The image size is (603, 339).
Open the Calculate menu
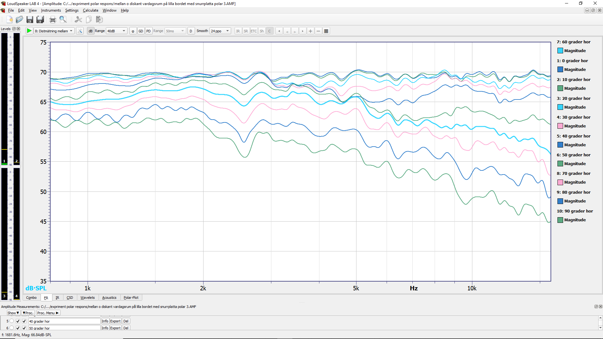pyautogui.click(x=90, y=10)
